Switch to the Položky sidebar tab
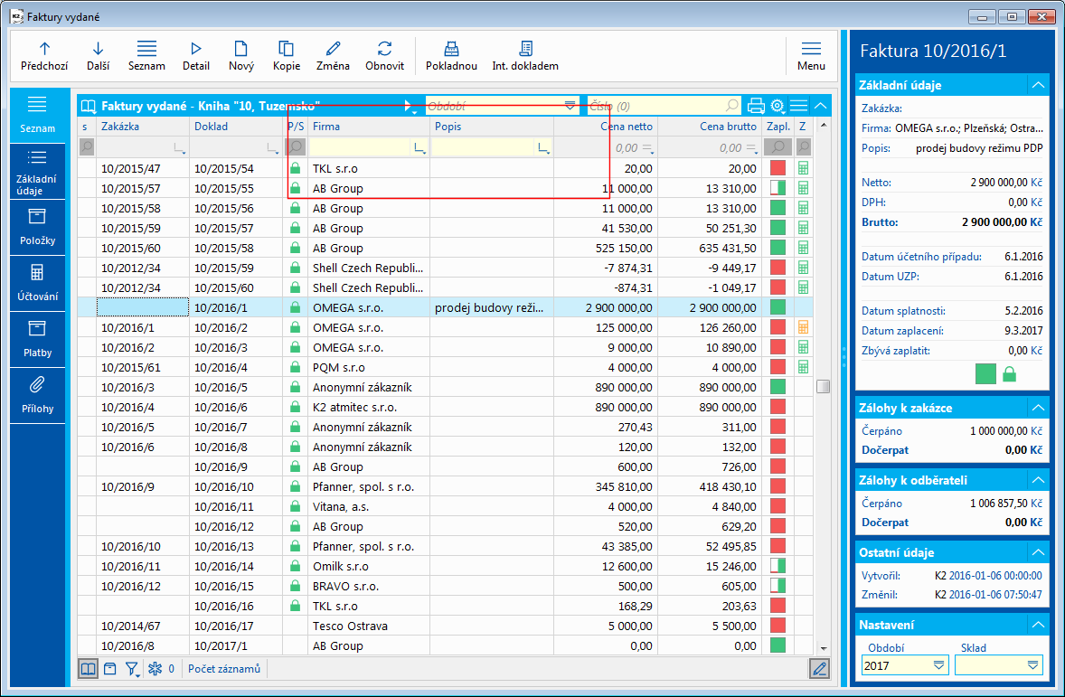 click(x=36, y=227)
